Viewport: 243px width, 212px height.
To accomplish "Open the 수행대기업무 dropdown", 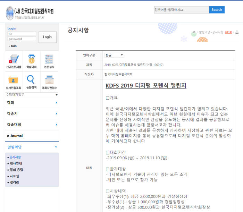I will pyautogui.click(x=32, y=95).
